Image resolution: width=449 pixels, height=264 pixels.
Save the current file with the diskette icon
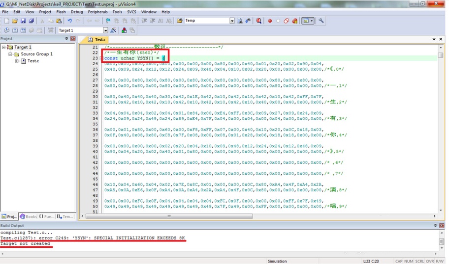23,21
